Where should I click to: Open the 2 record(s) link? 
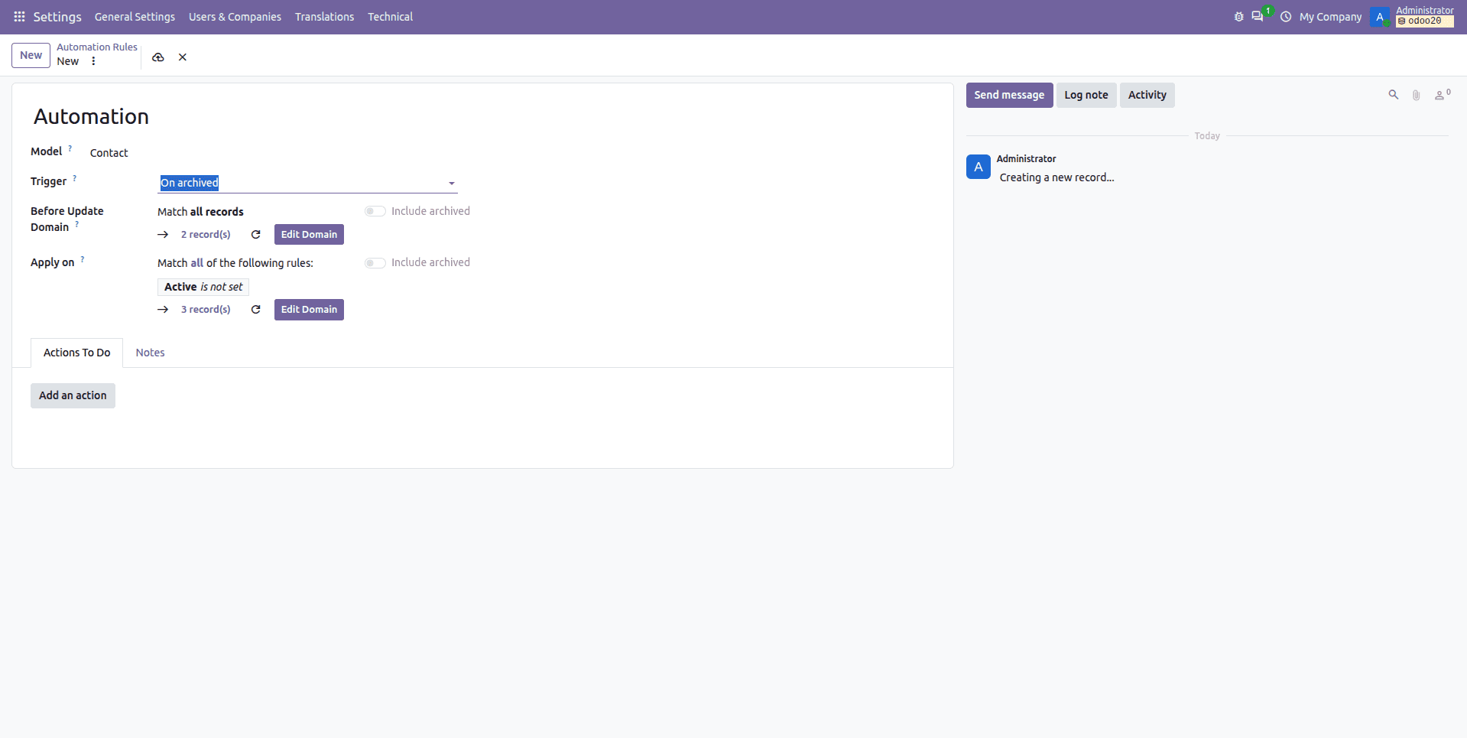point(206,235)
